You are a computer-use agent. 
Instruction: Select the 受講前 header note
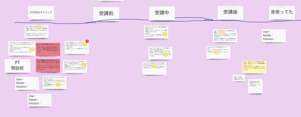point(106,13)
